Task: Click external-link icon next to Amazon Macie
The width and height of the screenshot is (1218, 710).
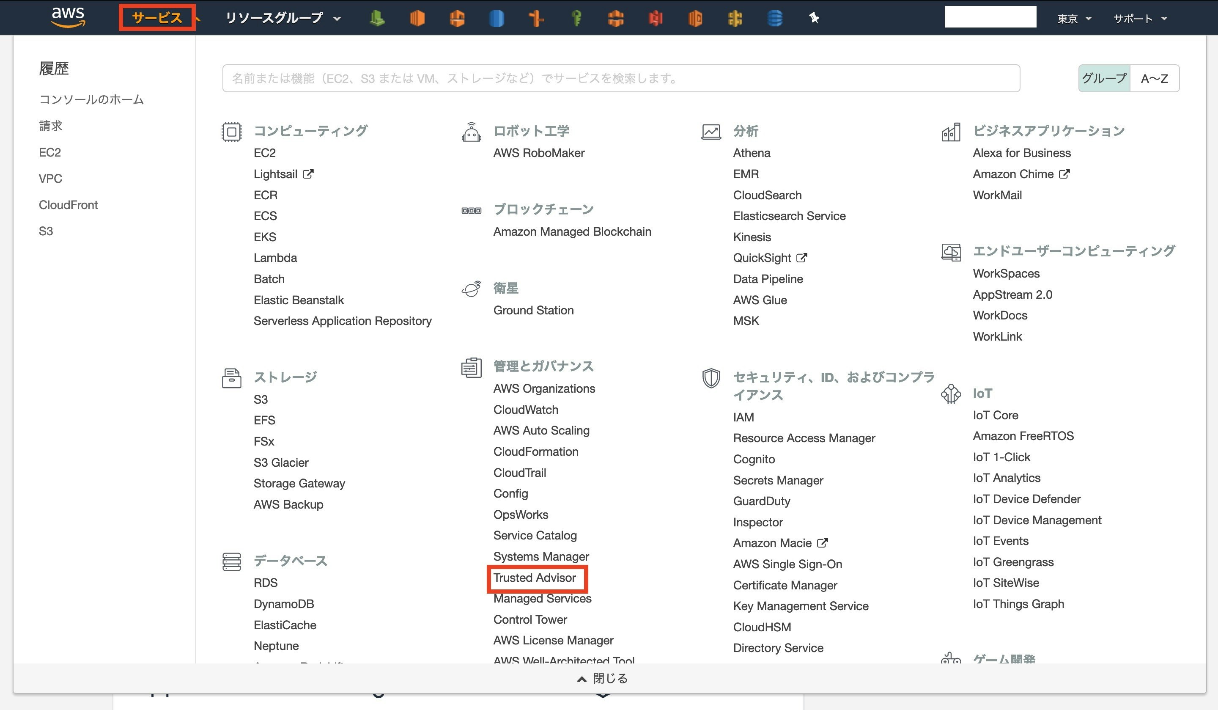Action: 822,543
